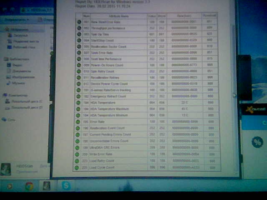The width and height of the screenshot is (267, 200).
Task: Click status icon for HDA Temperature Minimum
Action: (78, 115)
